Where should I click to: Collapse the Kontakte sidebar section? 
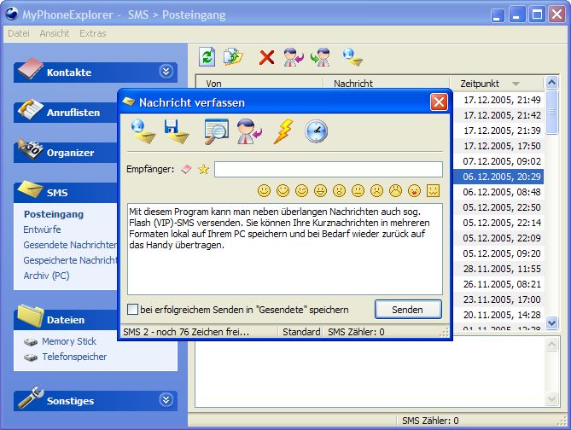coord(166,72)
